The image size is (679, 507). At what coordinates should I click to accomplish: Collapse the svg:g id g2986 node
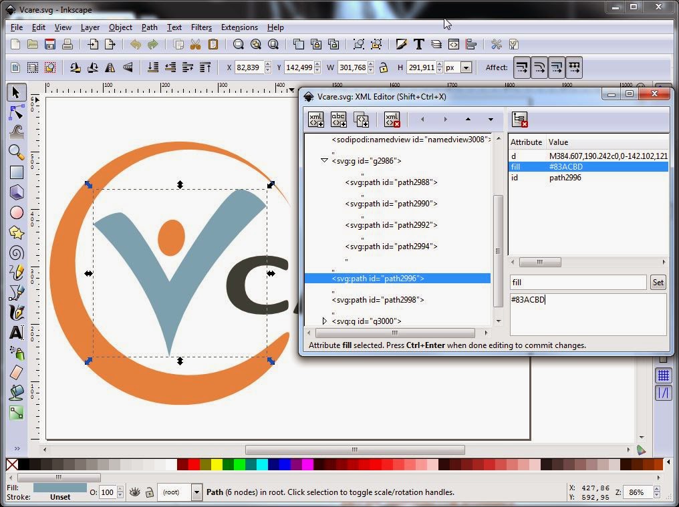coord(324,160)
